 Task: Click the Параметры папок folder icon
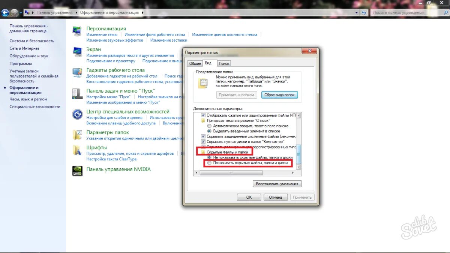[77, 135]
